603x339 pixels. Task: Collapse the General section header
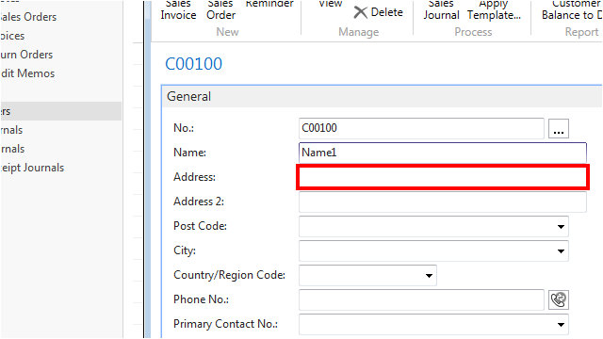coord(382,96)
